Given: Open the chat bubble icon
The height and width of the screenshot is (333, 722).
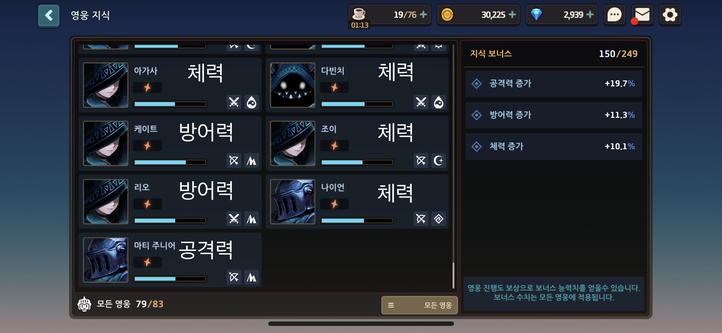Looking at the screenshot, I should (x=614, y=15).
